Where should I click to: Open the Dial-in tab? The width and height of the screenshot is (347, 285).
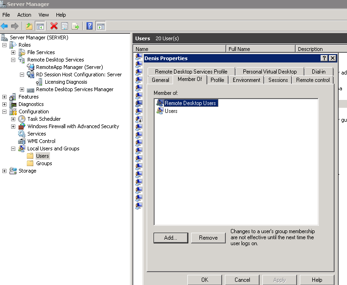pos(319,71)
